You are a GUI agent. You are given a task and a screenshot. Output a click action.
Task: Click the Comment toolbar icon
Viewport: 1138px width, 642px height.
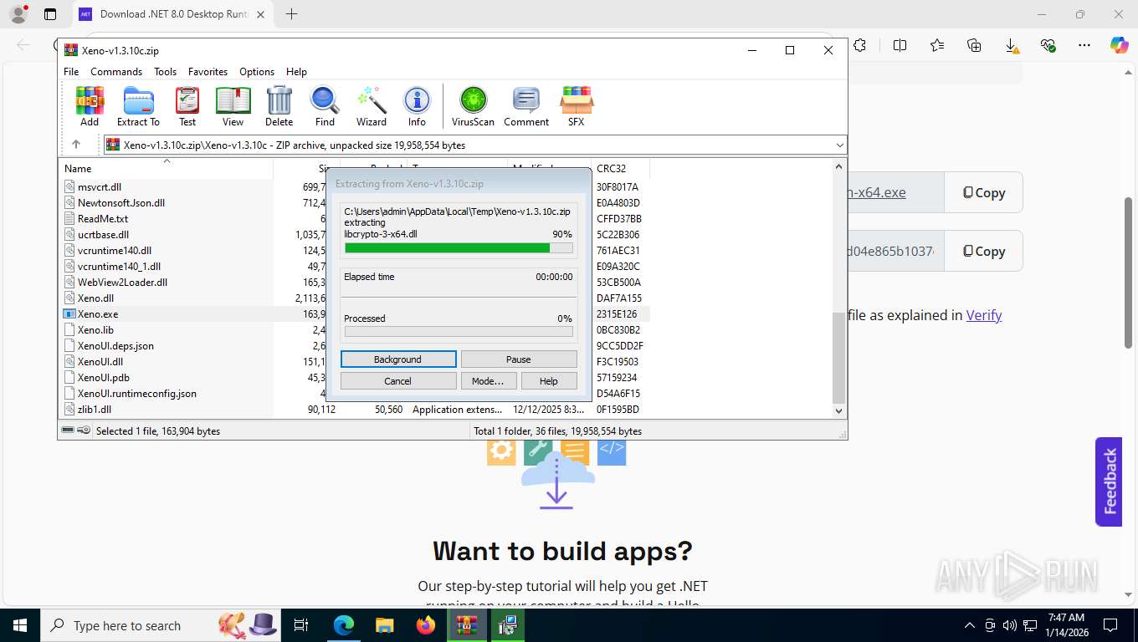pos(526,106)
